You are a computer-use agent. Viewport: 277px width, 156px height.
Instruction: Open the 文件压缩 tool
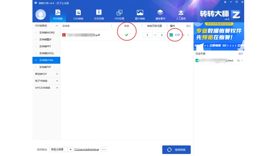99,15
